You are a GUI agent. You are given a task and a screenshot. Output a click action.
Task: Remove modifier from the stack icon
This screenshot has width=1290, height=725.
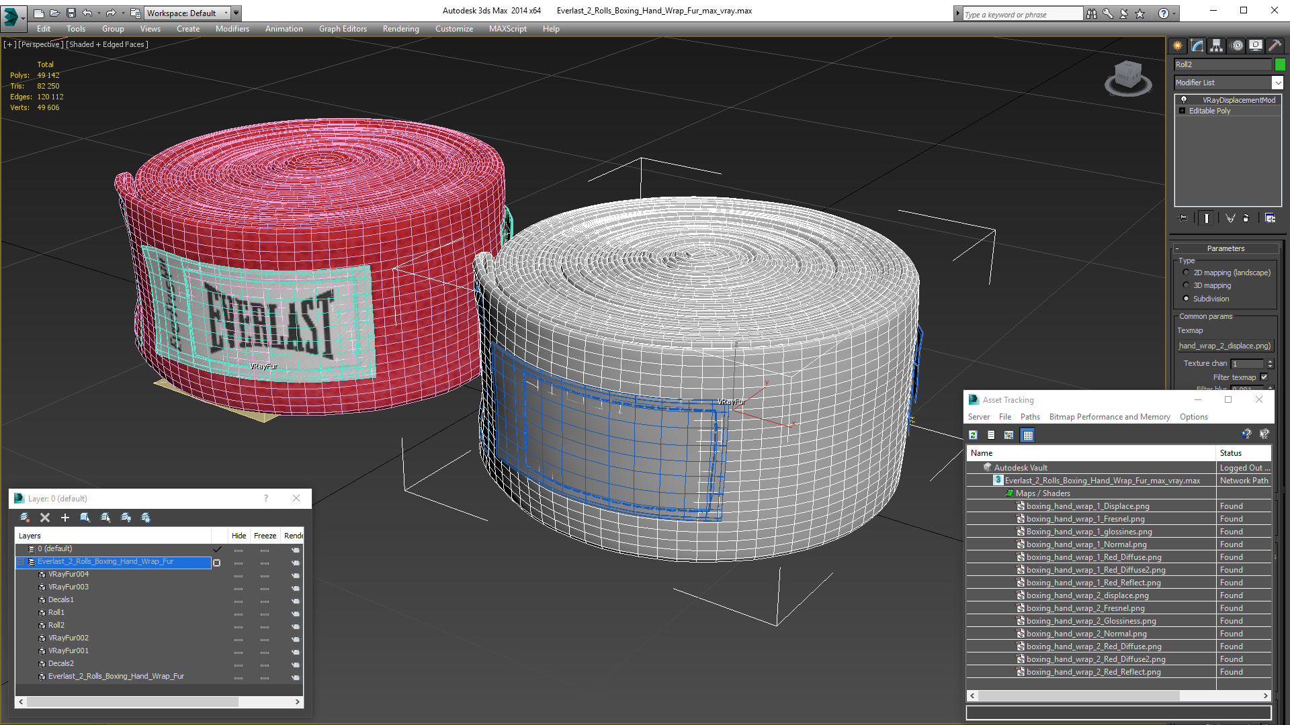click(x=1246, y=218)
